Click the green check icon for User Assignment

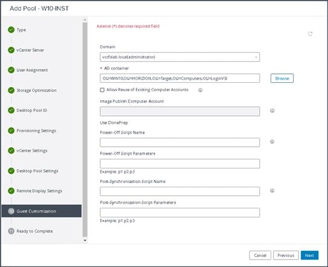click(x=11, y=70)
